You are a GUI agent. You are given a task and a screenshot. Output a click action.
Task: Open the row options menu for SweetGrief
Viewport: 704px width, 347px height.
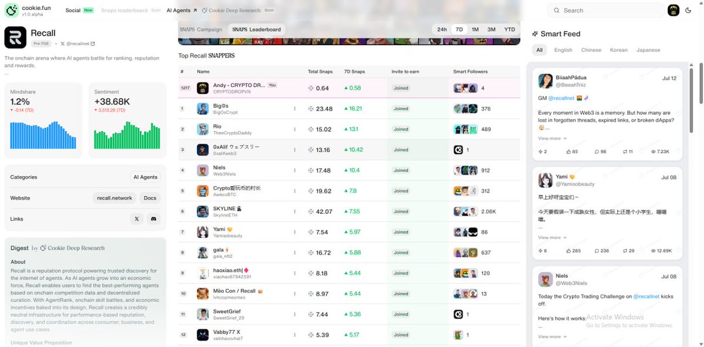click(x=295, y=314)
